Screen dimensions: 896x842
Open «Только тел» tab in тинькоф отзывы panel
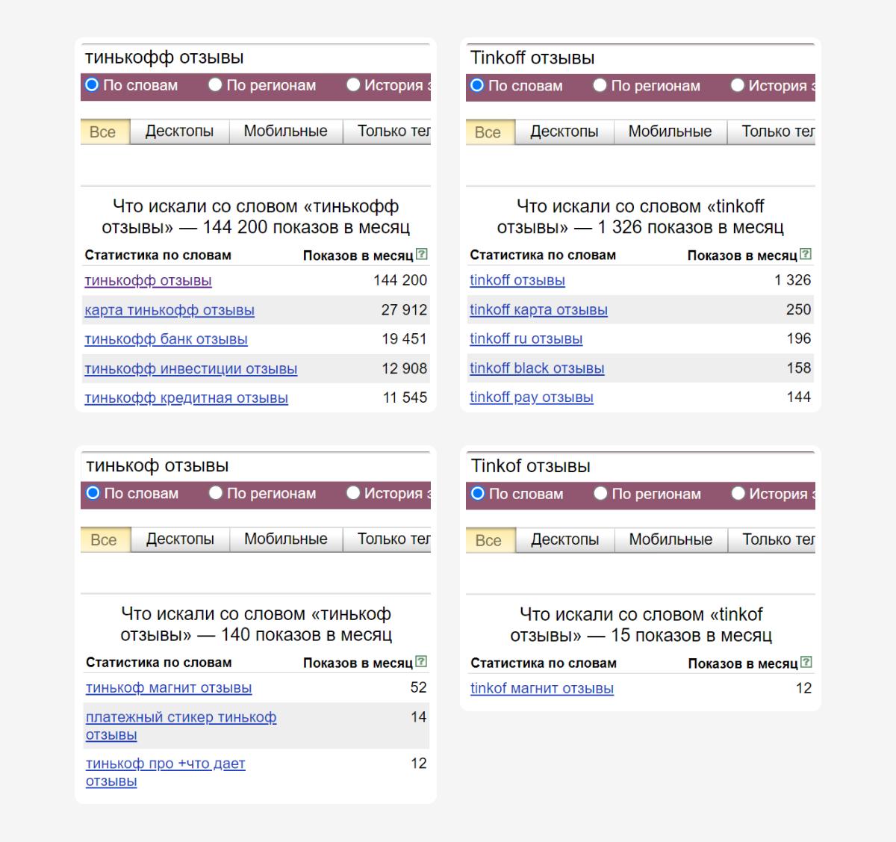click(x=393, y=539)
